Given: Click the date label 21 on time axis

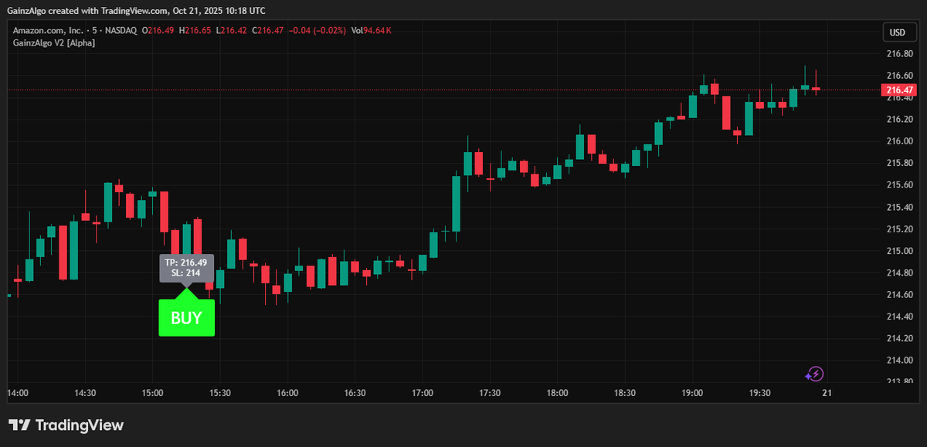Looking at the screenshot, I should pyautogui.click(x=827, y=393).
